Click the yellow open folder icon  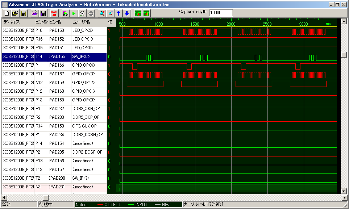[x=15, y=13]
